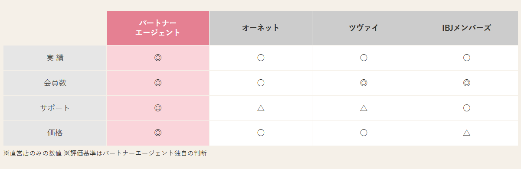Click the double circle for パートナーエージェント サポート
The image size is (521, 169).
158,108
